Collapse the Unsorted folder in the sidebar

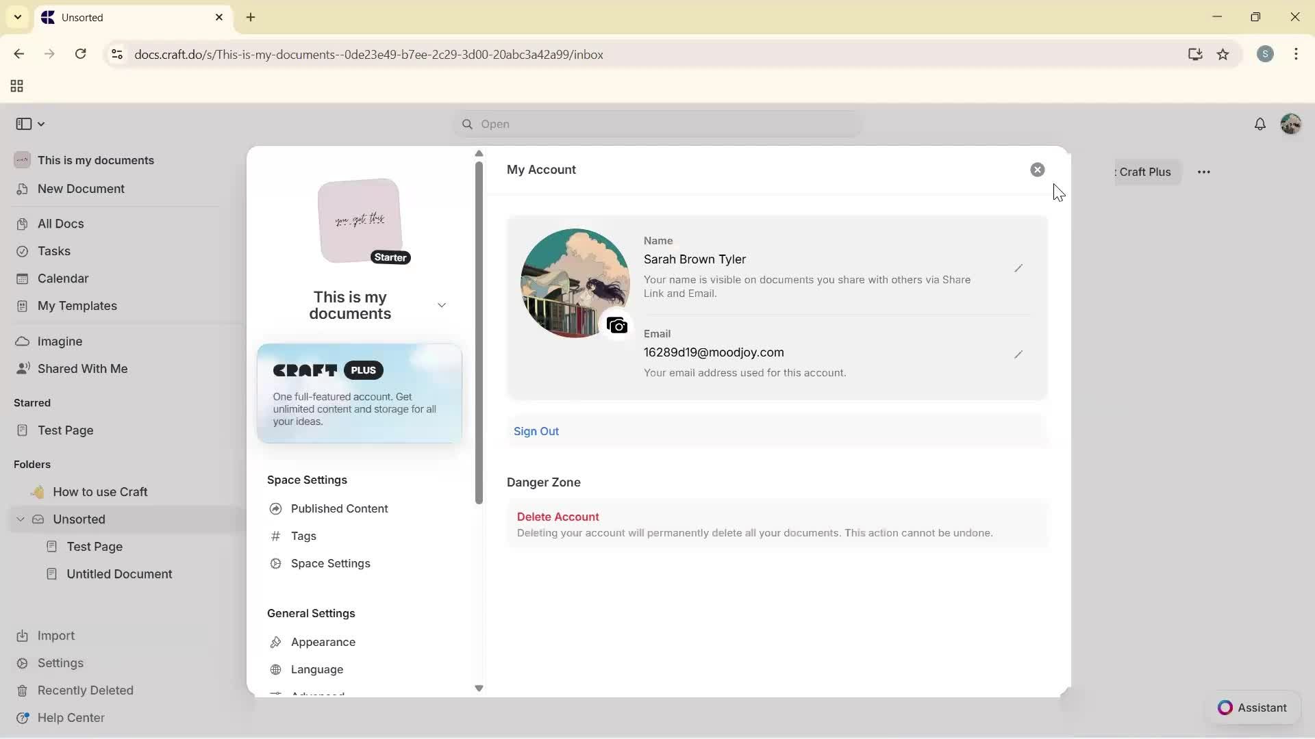point(20,519)
